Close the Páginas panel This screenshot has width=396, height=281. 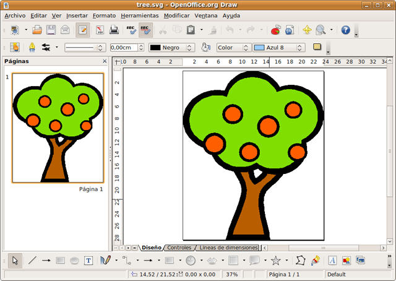click(x=105, y=62)
